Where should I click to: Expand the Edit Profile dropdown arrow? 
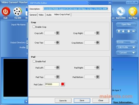click(133, 47)
